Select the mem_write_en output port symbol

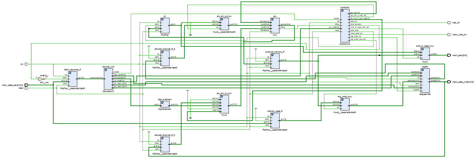point(449,34)
